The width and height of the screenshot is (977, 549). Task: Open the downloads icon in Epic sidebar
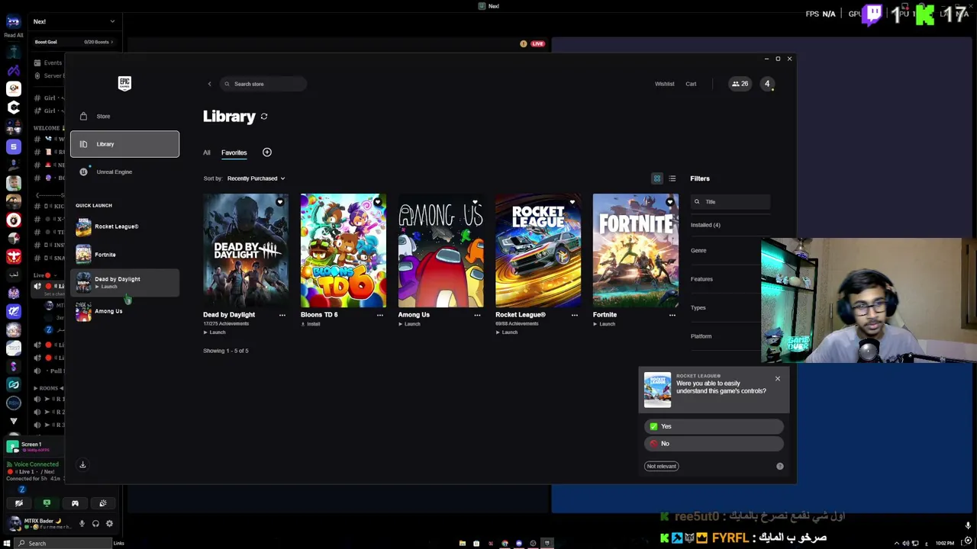82,464
